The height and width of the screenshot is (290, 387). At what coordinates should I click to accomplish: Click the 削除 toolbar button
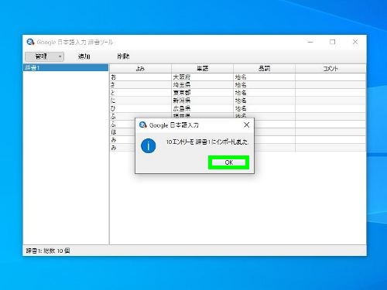123,56
